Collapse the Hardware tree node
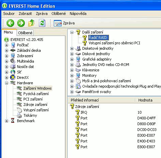Viewport: 161px width, 158px height. click(x=6, y=83)
